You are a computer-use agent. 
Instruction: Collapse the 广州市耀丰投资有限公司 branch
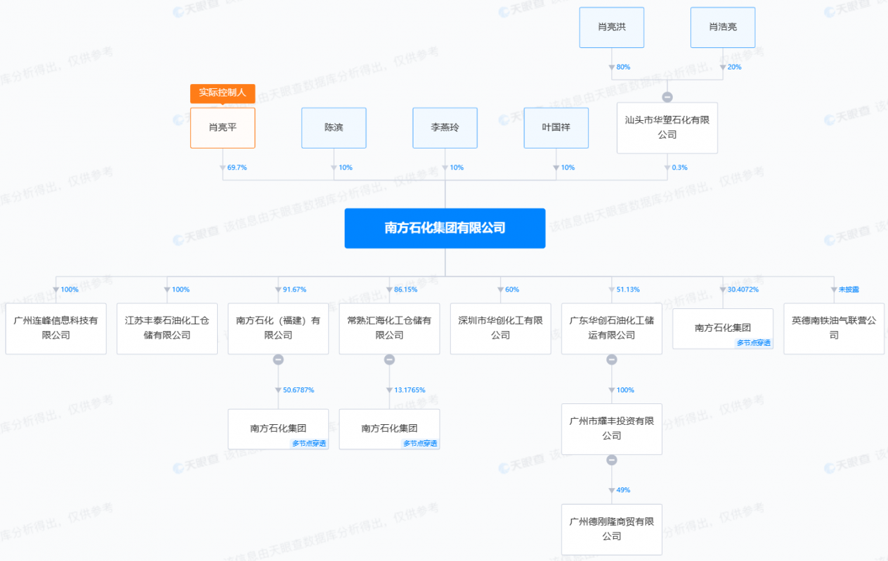click(611, 460)
